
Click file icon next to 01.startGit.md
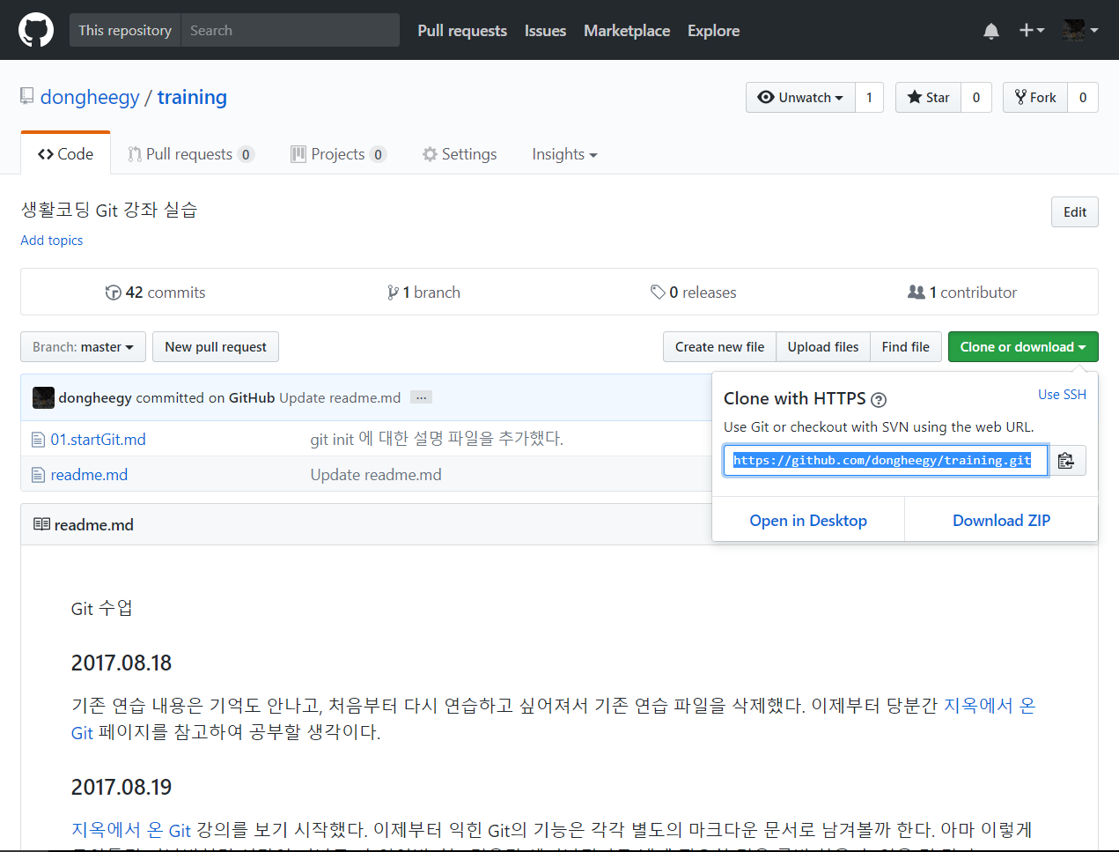click(38, 440)
